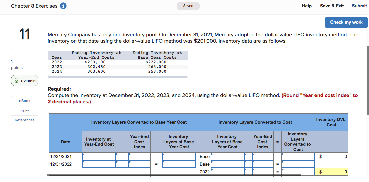Viewport: 369px width, 182px height.
Task: Click the Saved status indicator
Action: [188, 6]
